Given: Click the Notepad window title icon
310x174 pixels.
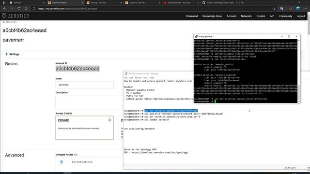Looking at the screenshot, I should pyautogui.click(x=126, y=73).
